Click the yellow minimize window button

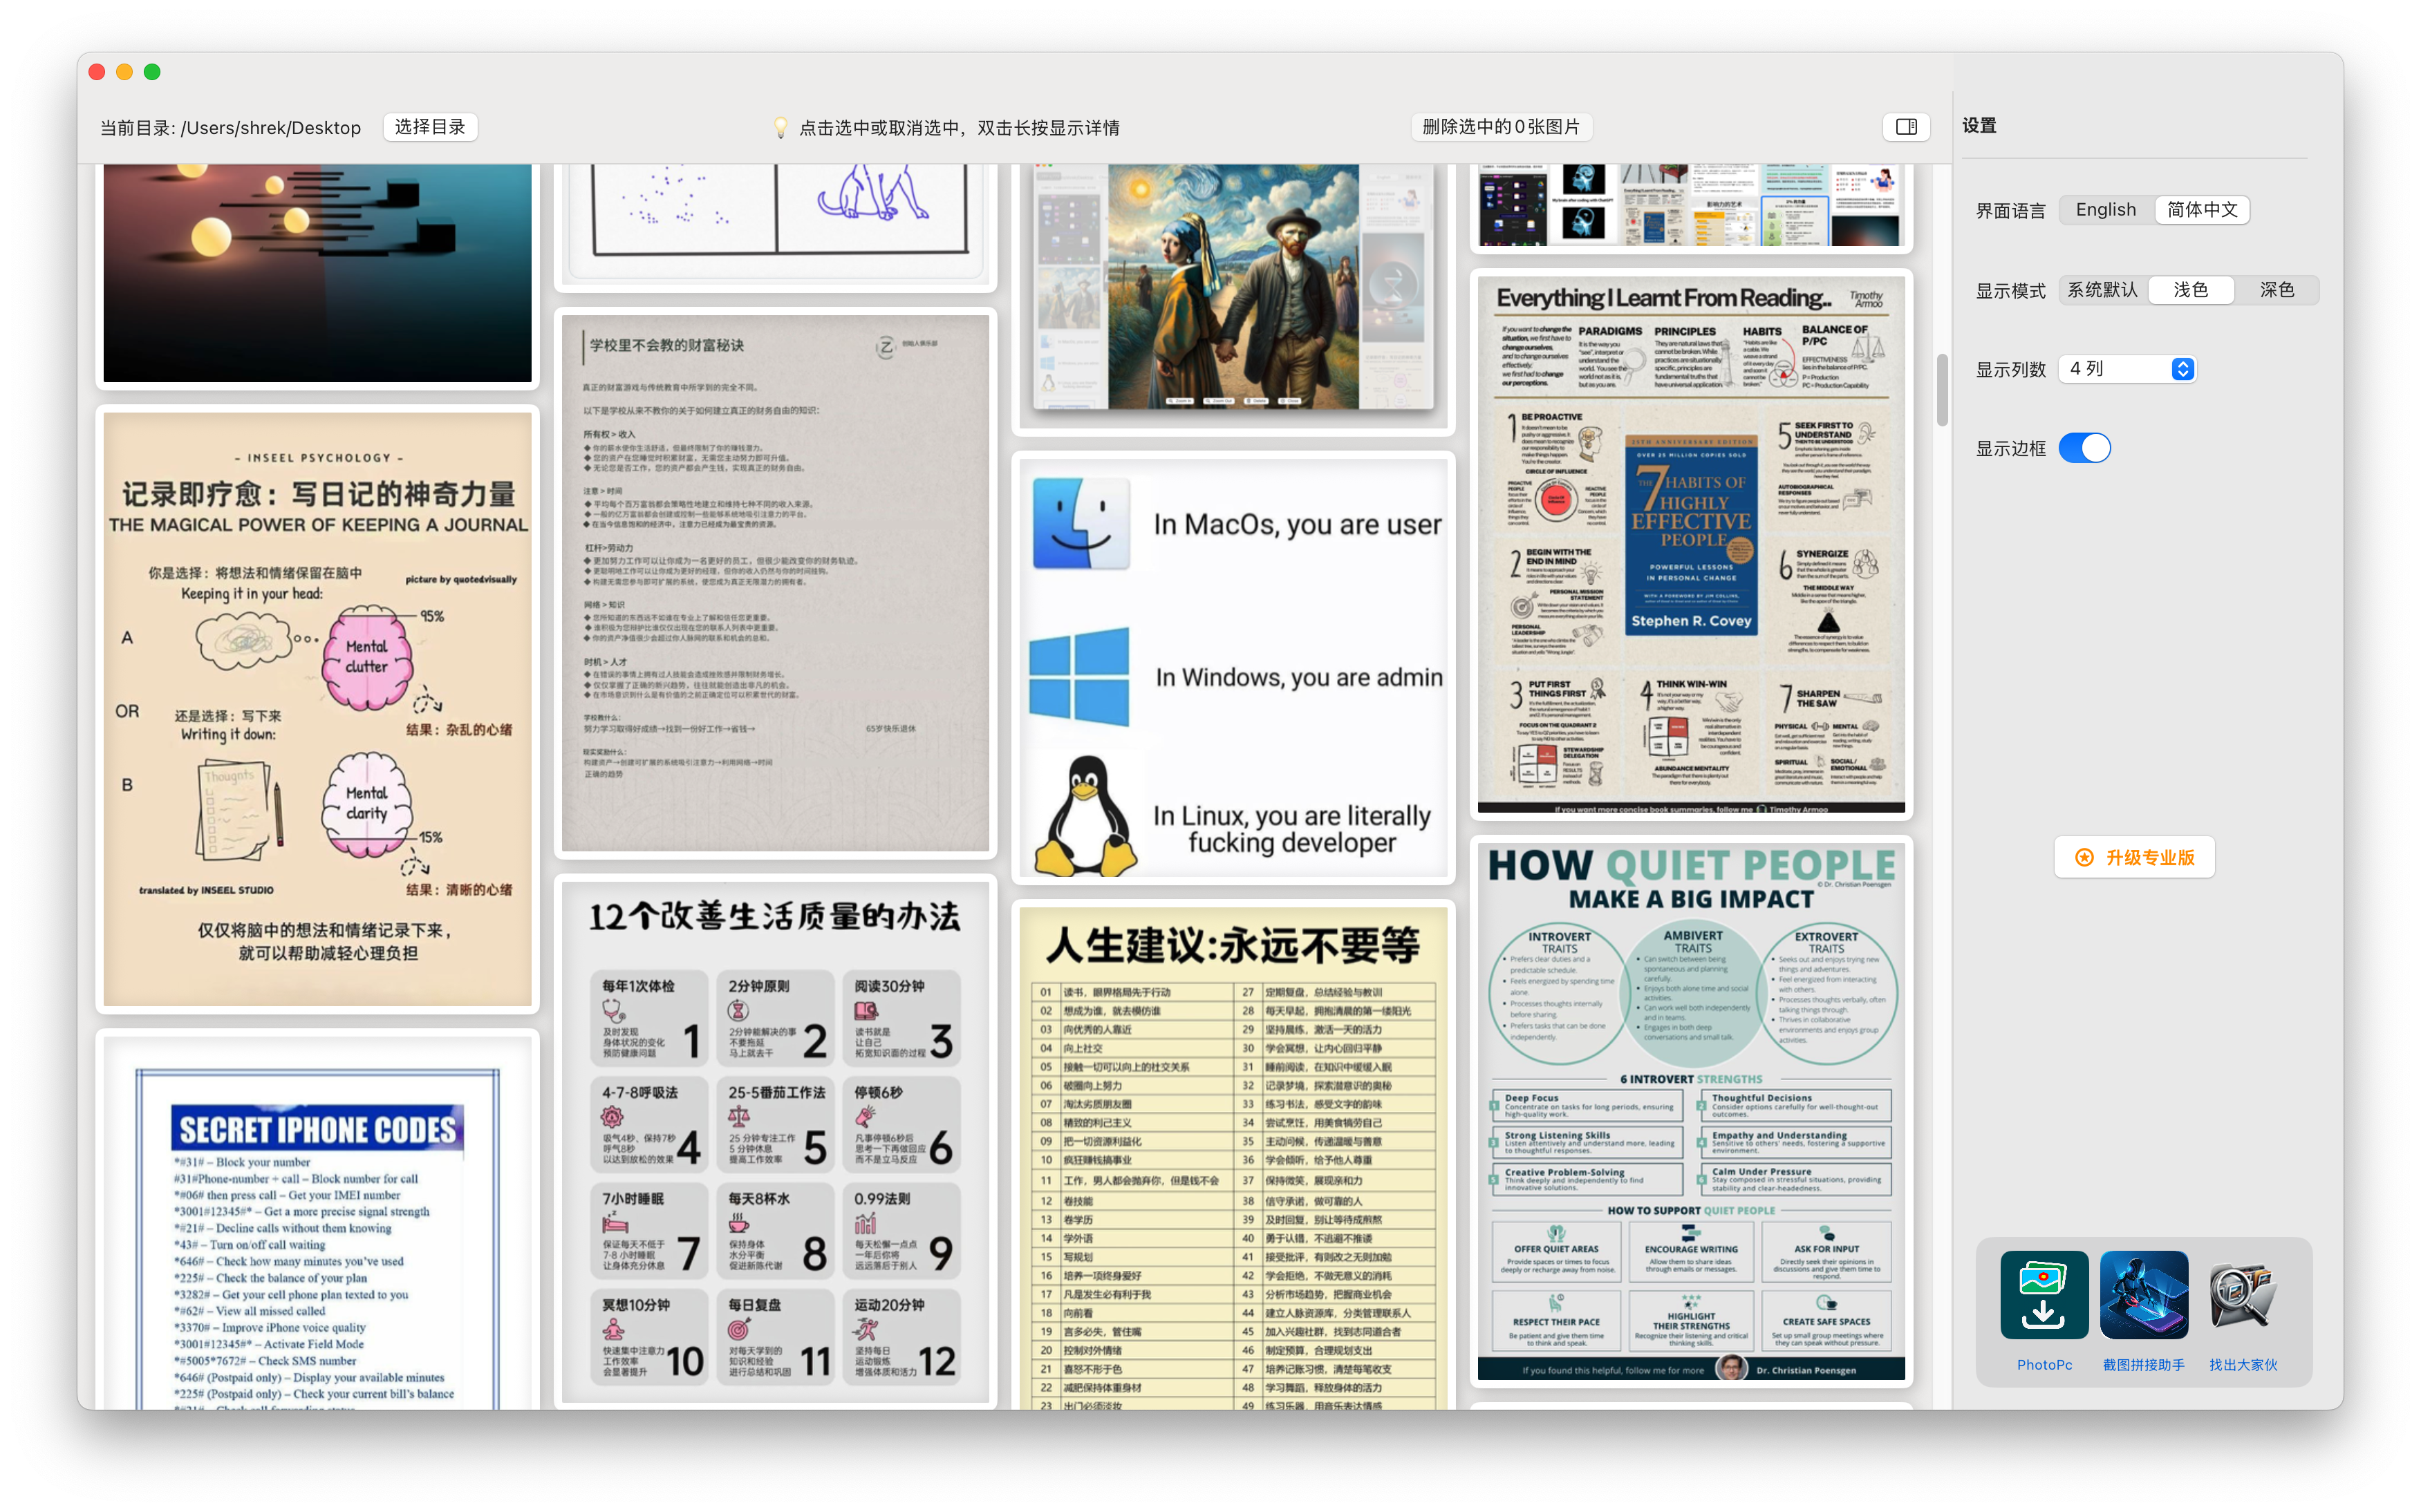pyautogui.click(x=124, y=72)
